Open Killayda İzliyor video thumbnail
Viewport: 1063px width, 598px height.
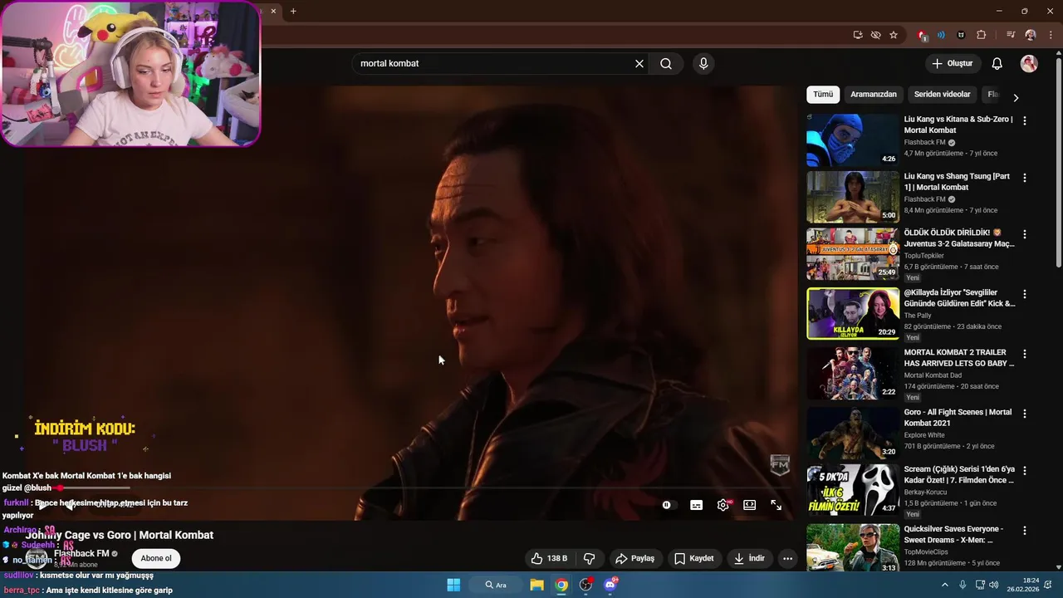tap(852, 314)
